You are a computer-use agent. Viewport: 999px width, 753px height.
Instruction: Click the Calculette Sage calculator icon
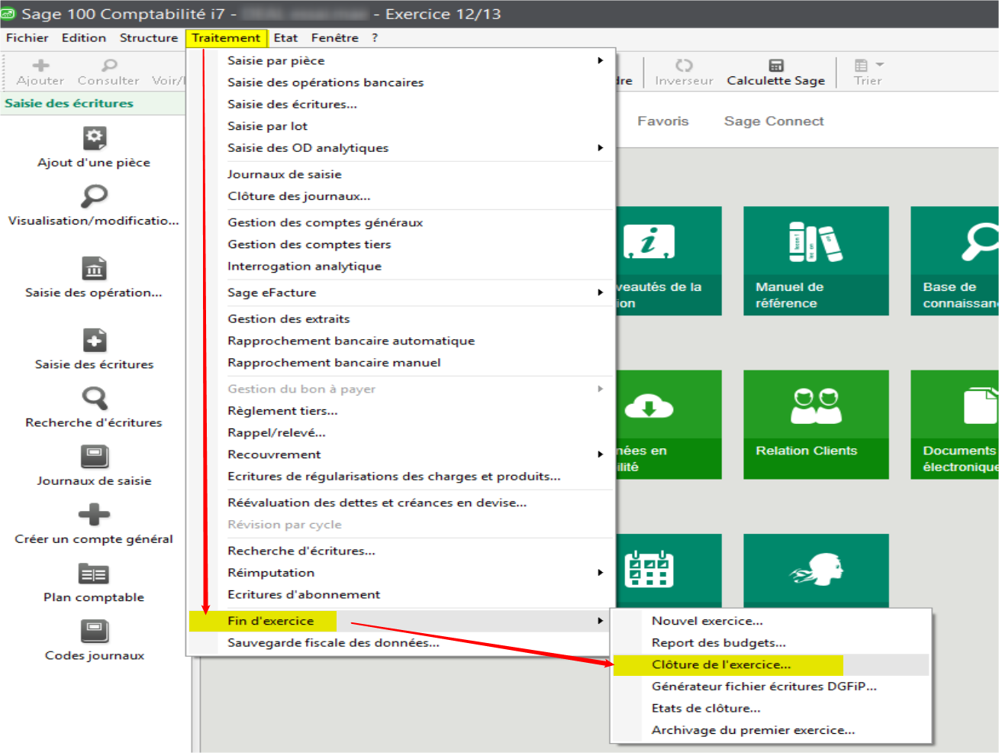pyautogui.click(x=775, y=66)
